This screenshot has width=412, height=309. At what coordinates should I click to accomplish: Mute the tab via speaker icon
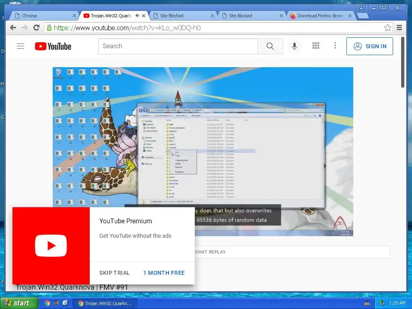click(x=137, y=16)
